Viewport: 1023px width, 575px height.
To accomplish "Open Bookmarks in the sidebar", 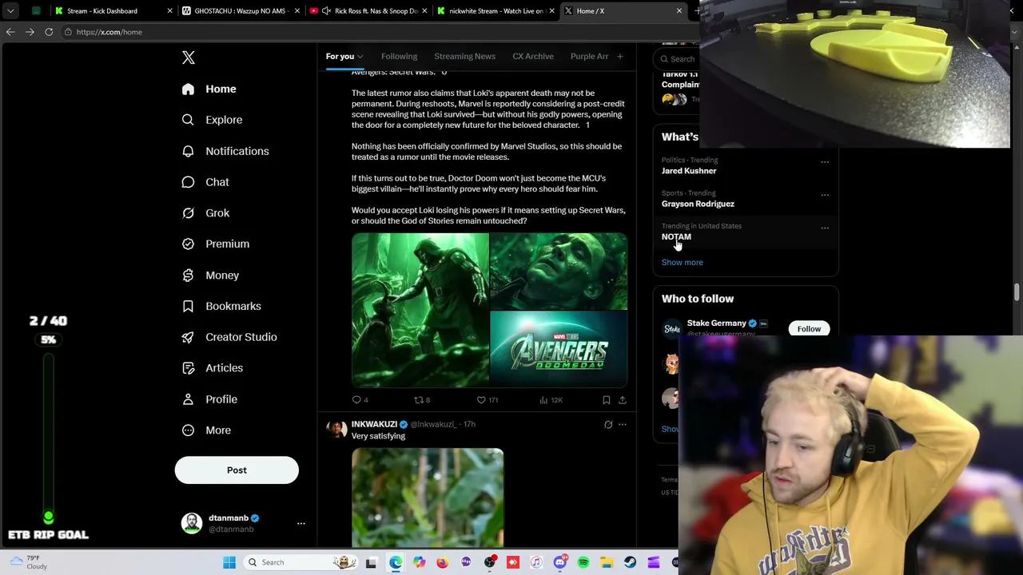I will [x=222, y=306].
